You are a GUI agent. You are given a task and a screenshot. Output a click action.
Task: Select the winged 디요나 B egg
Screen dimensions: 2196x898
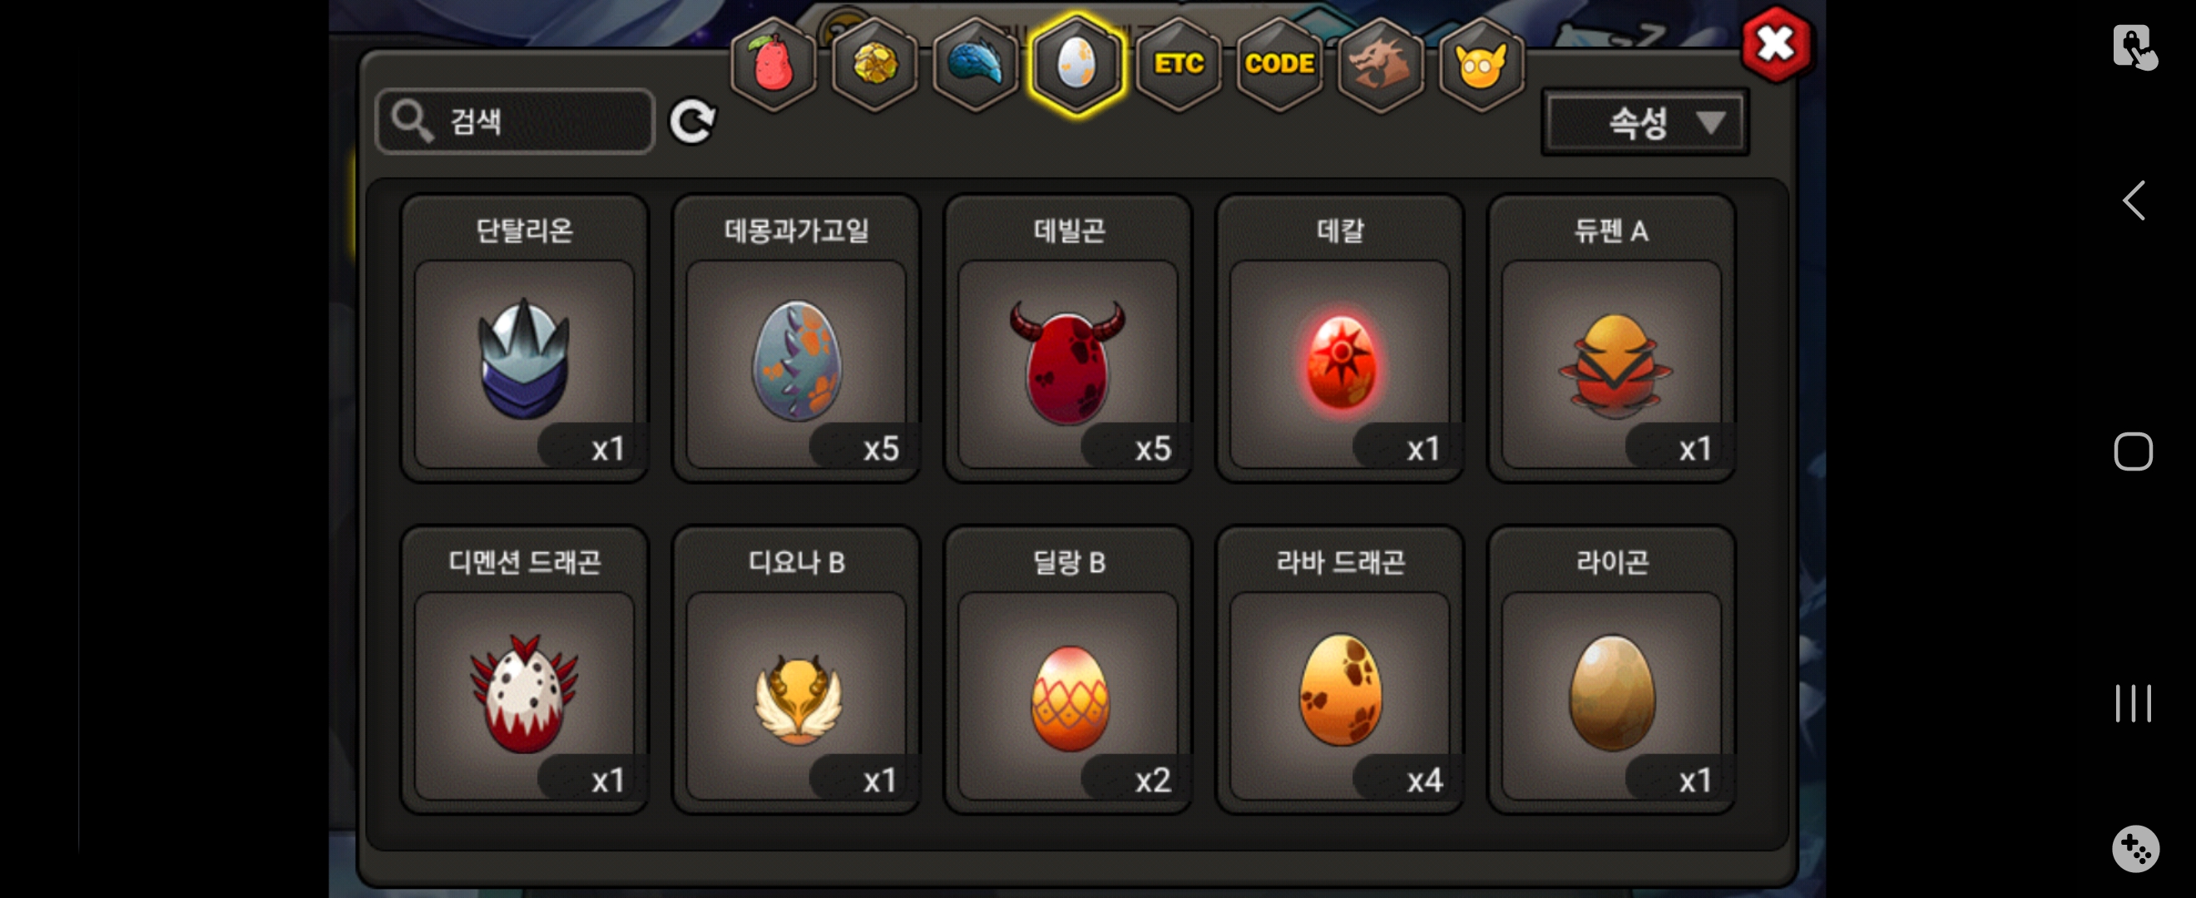[796, 669]
